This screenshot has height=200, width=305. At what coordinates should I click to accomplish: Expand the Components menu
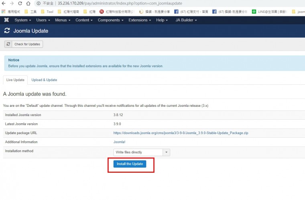click(x=110, y=20)
